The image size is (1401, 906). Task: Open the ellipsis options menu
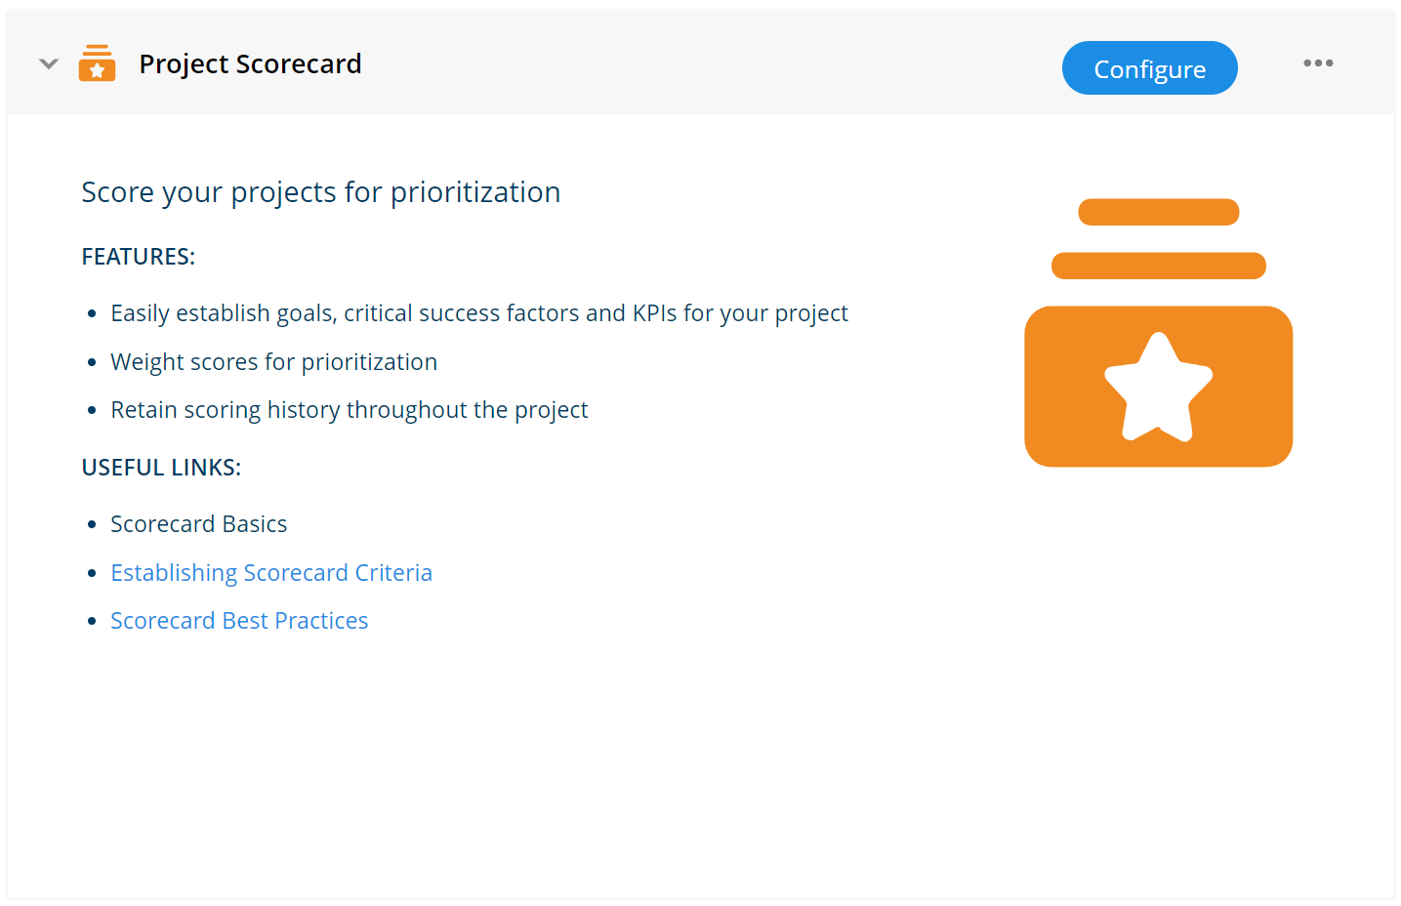[1318, 62]
